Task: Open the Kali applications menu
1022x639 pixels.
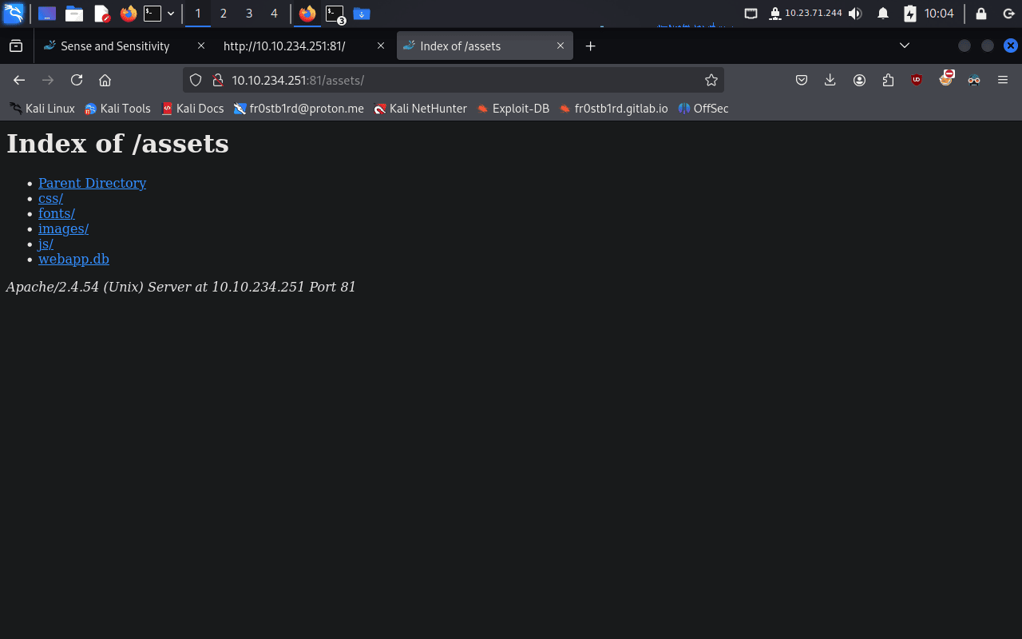Action: (x=14, y=14)
